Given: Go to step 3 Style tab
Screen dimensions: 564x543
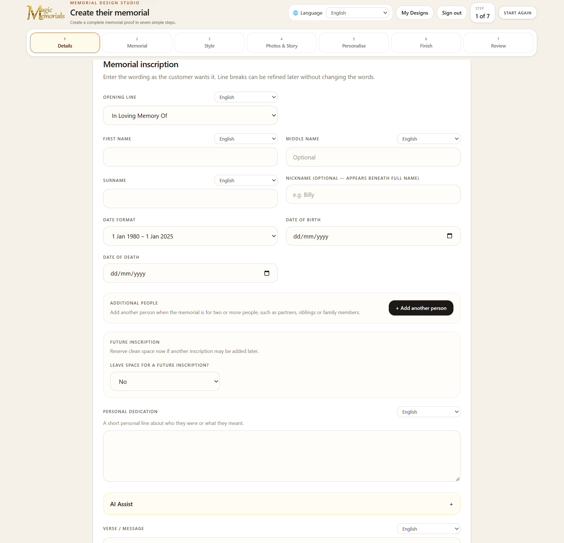Looking at the screenshot, I should tap(209, 42).
